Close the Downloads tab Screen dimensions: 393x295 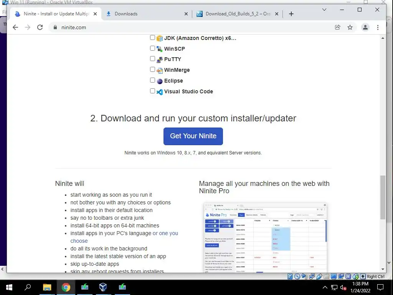[x=186, y=14]
